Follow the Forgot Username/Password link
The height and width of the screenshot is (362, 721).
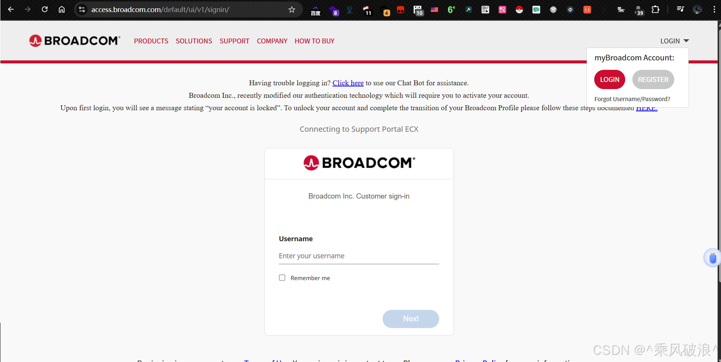point(632,99)
